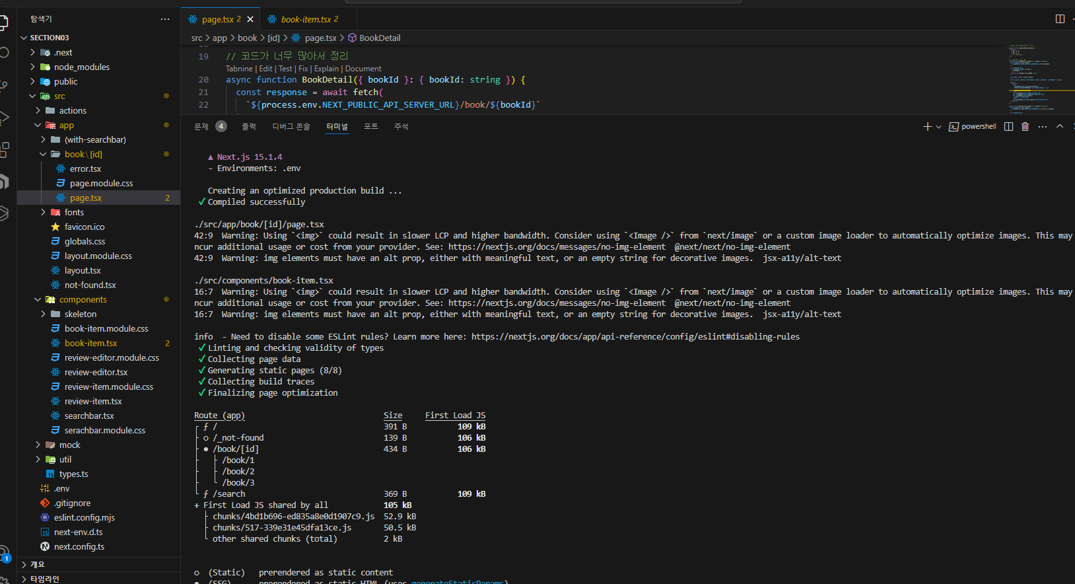This screenshot has width=1075, height=584.
Task: Click Tabnine Test code lens
Action: click(x=285, y=69)
